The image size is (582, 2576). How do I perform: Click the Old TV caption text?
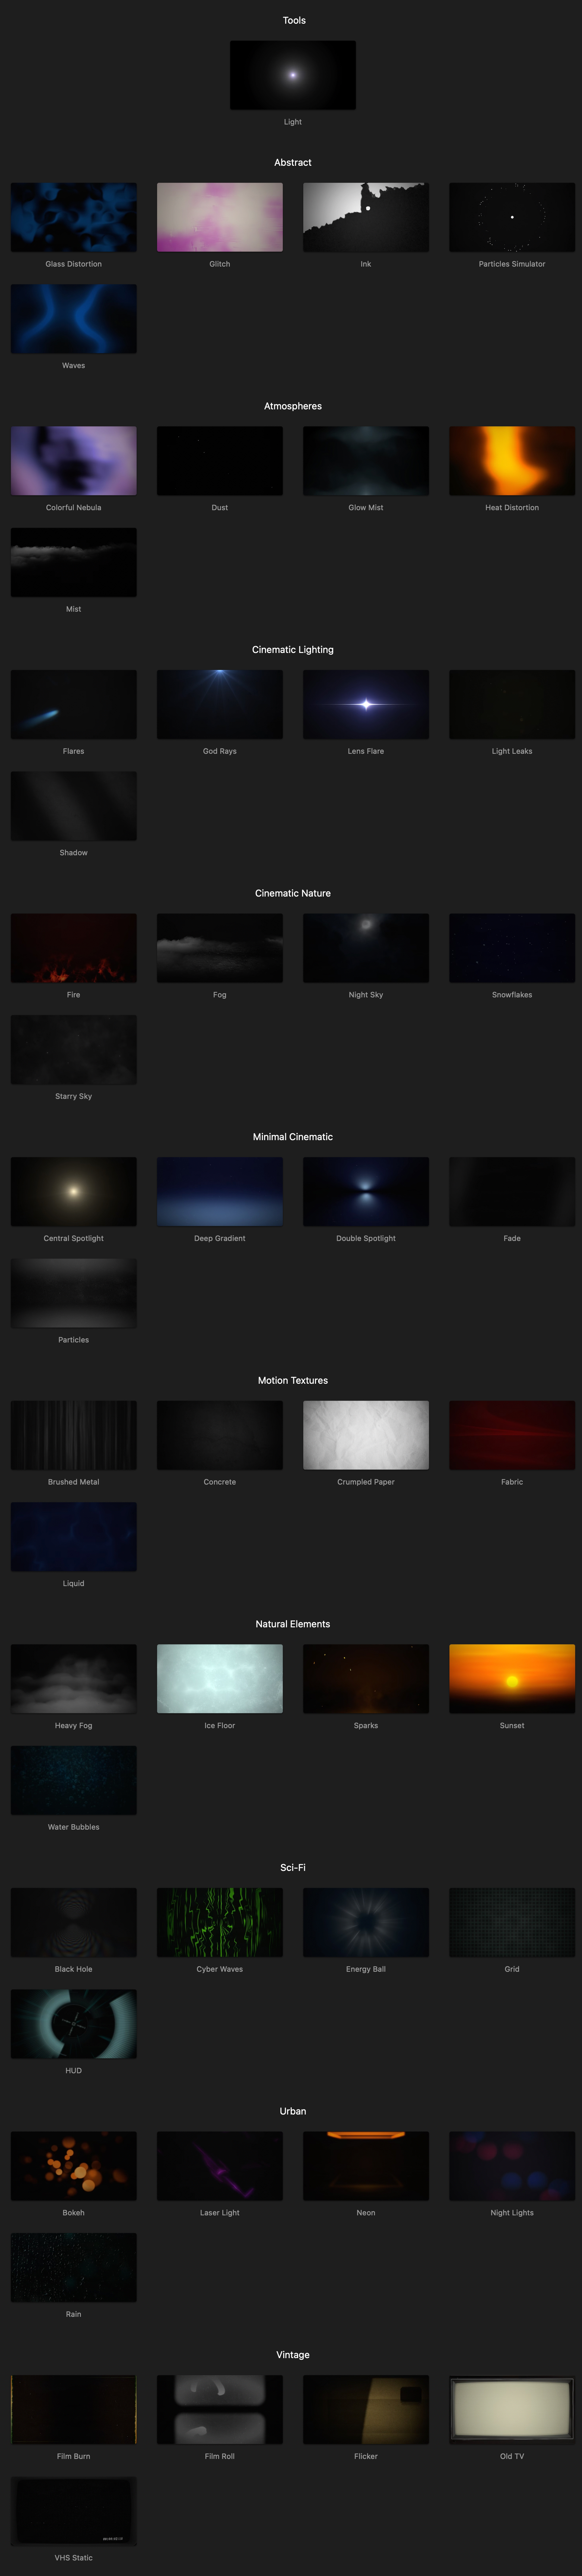pos(512,2456)
